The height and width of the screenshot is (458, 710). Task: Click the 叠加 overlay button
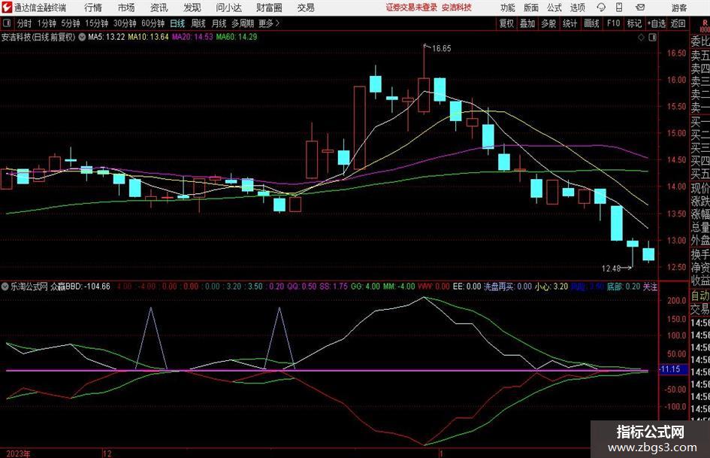pyautogui.click(x=527, y=23)
